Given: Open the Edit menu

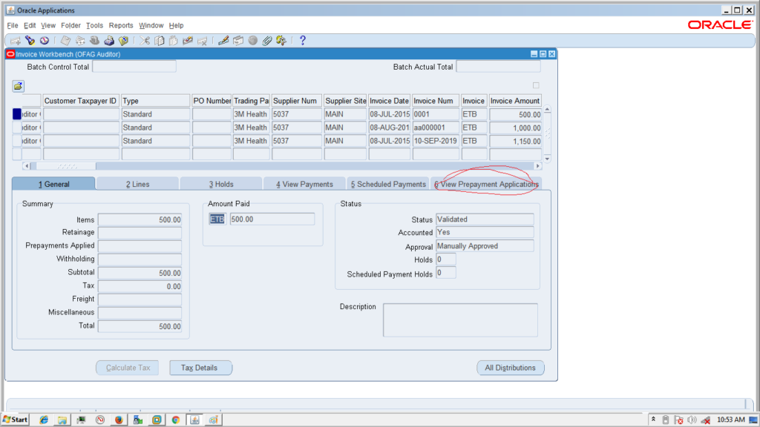Looking at the screenshot, I should click(x=30, y=25).
